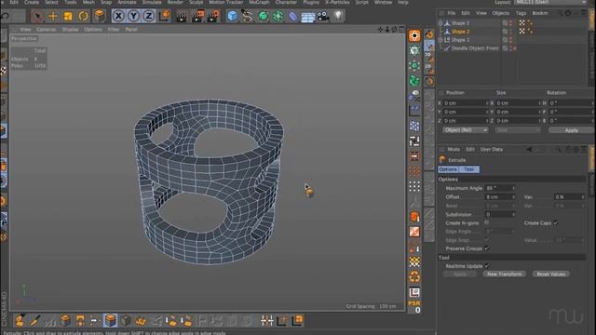Open the viewport Cameras menu
Screen dimensions: 596x335
(46, 29)
